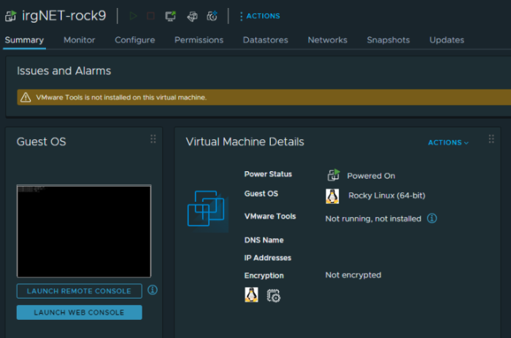The height and width of the screenshot is (338, 511).
Task: Click the take snapshot toolbar icon
Action: (212, 16)
